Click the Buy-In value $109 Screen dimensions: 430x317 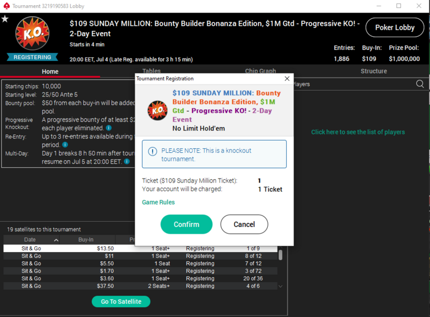[x=369, y=59]
